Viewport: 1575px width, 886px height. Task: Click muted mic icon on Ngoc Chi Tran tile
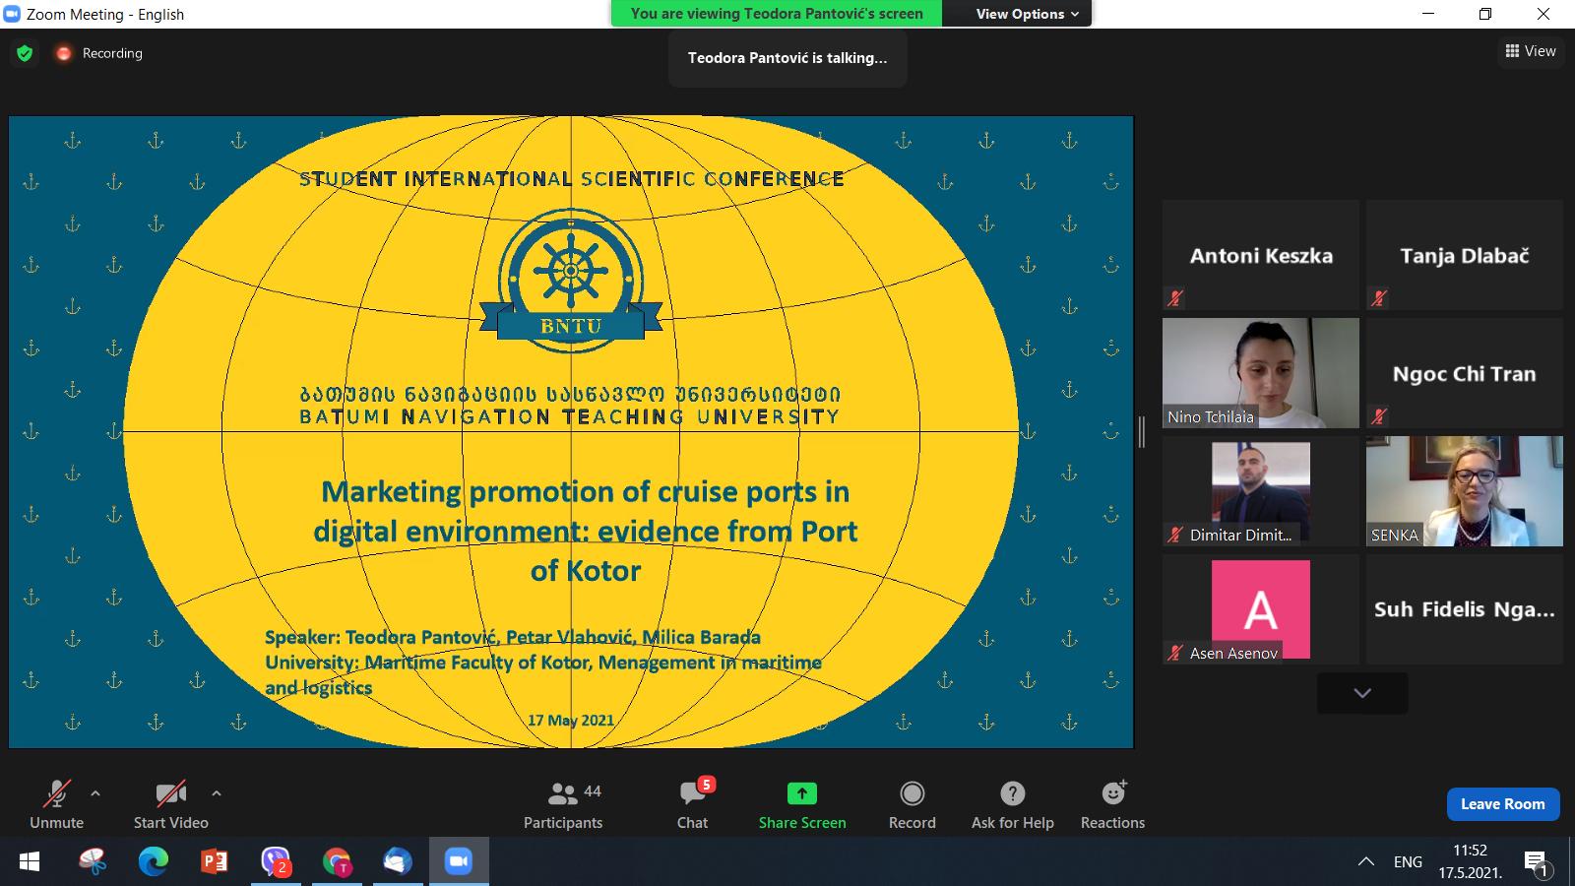[1378, 416]
